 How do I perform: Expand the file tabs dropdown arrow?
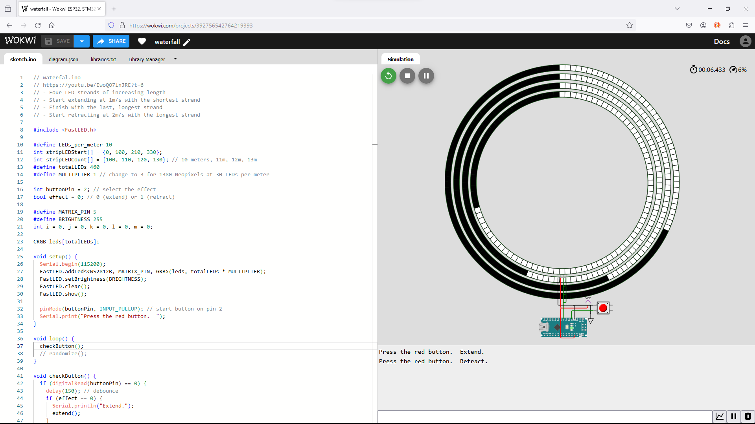[x=175, y=59]
